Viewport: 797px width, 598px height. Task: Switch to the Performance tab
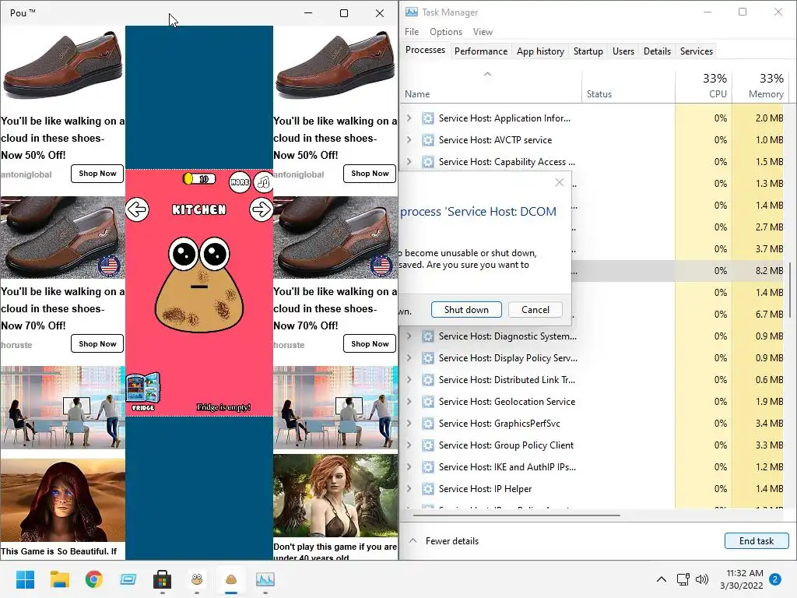pos(481,51)
